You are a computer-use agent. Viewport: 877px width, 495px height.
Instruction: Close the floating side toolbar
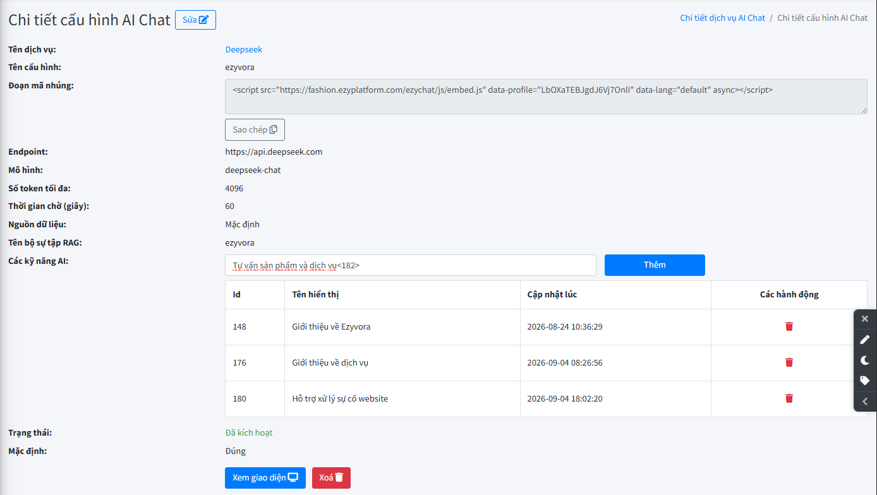865,319
